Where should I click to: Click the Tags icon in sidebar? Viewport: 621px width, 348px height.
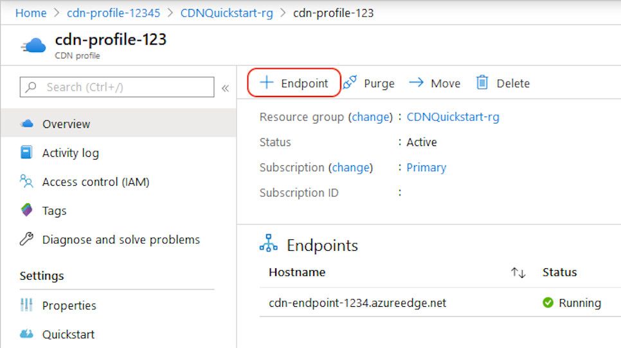click(x=26, y=210)
